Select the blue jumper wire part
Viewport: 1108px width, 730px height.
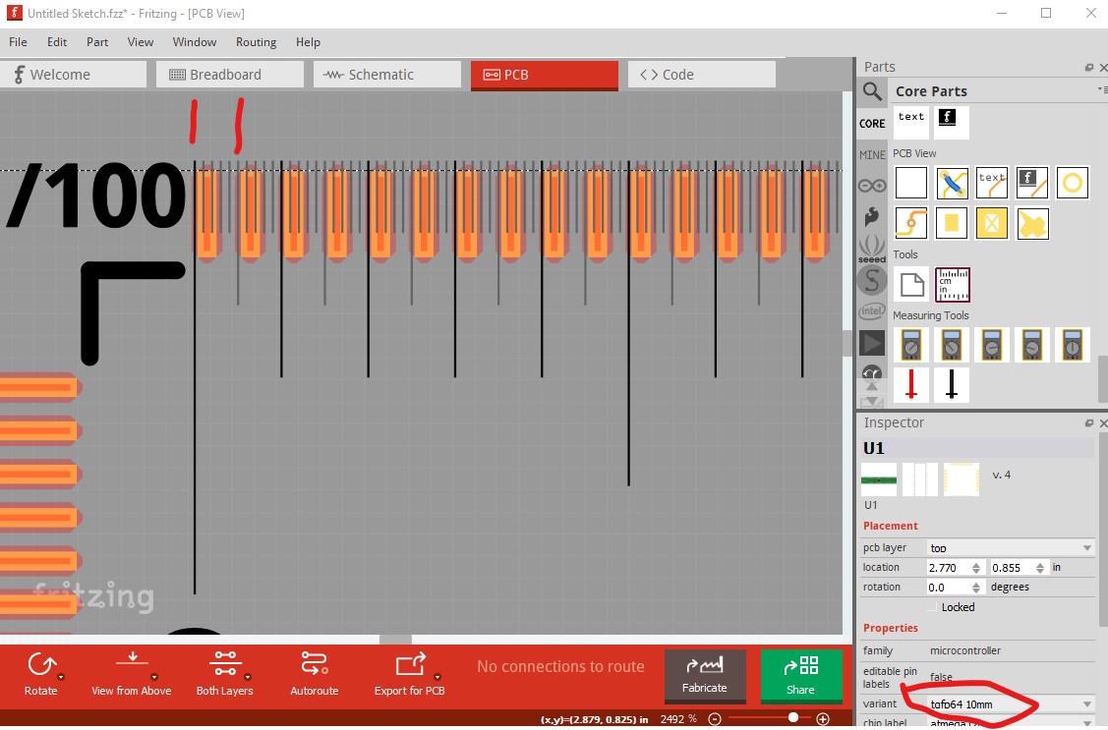click(952, 183)
